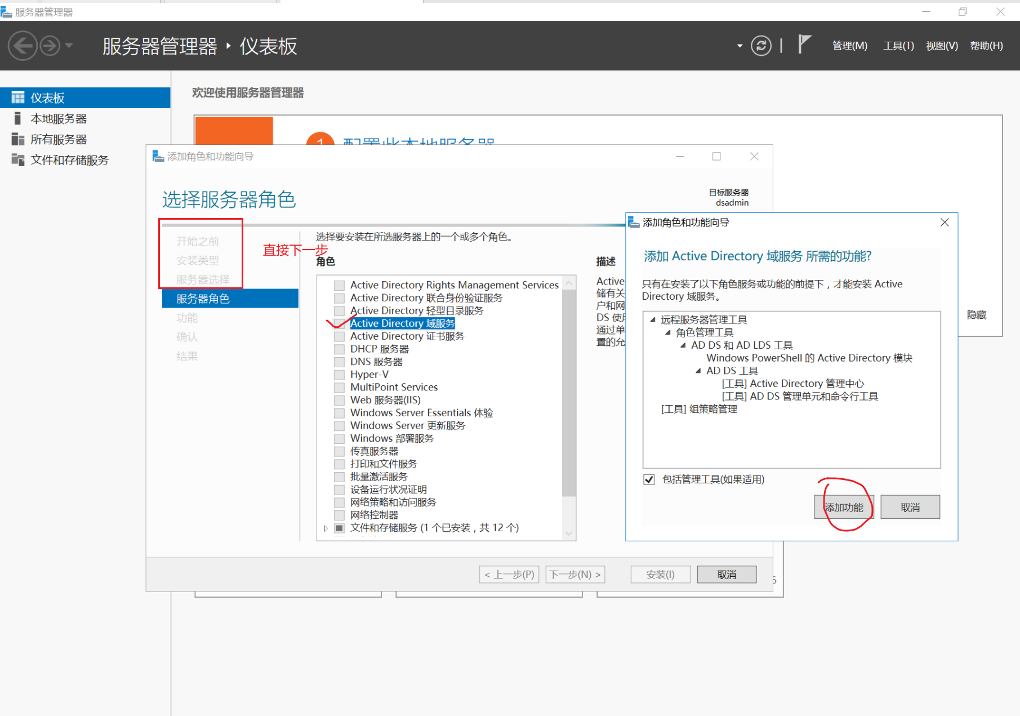Screen dimensions: 1020x716
Task: Go back using the header back arrow
Action: click(23, 46)
